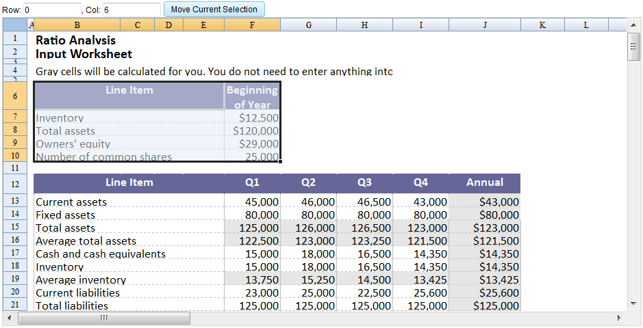Click the Q4 column header cell
The image size is (643, 328).
[420, 182]
